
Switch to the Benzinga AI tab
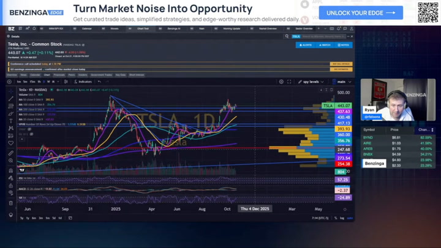pos(174,29)
